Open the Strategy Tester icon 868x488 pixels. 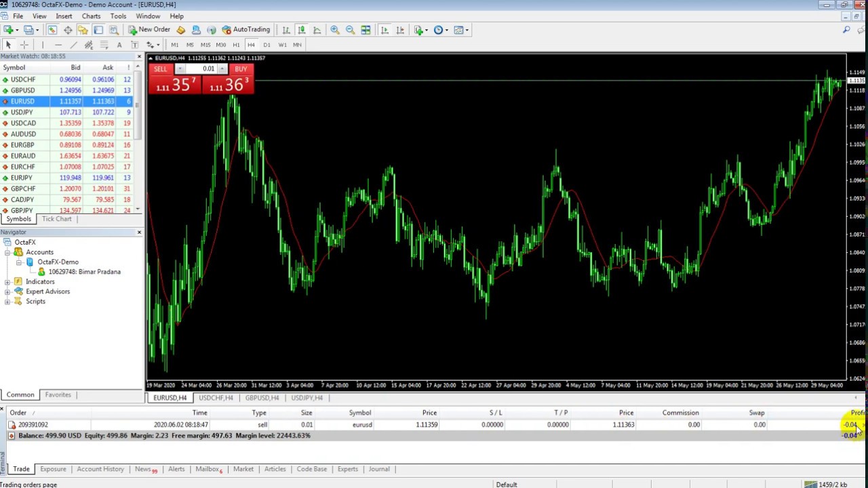click(x=114, y=30)
